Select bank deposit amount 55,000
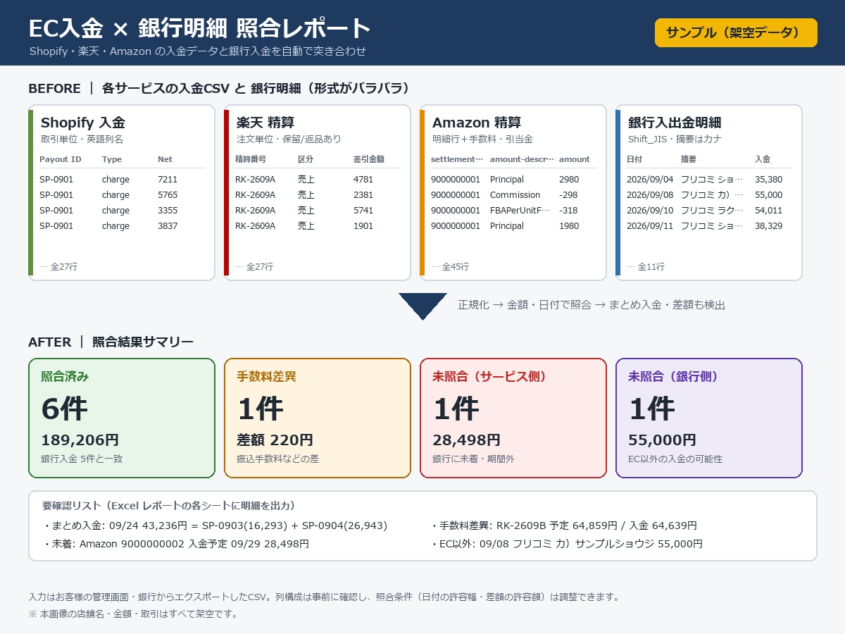 coord(768,195)
